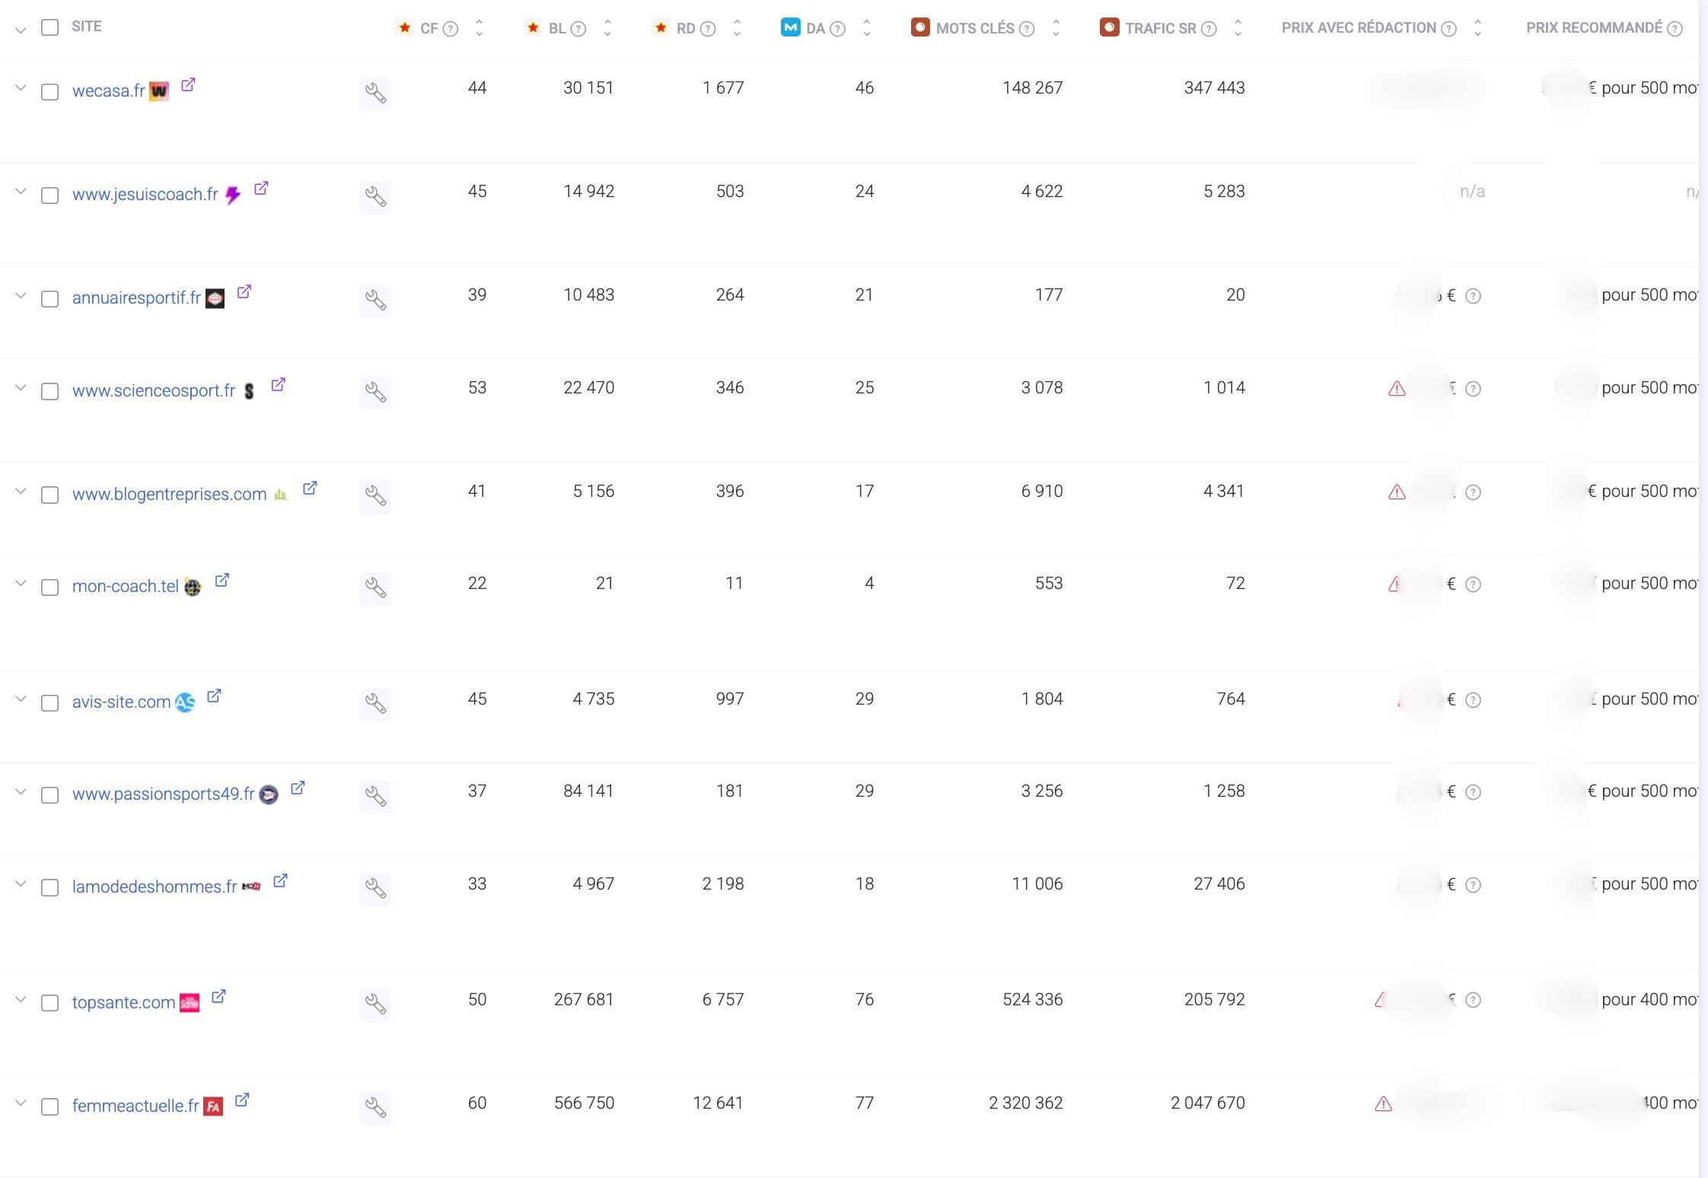The width and height of the screenshot is (1708, 1178).
Task: Click wrench icon for mon-coach.tel row
Action: [x=375, y=587]
